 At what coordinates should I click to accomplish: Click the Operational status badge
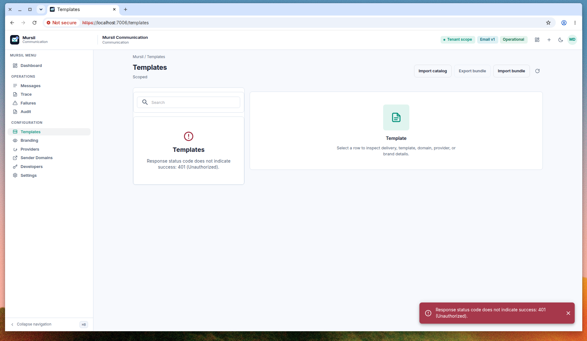513,39
